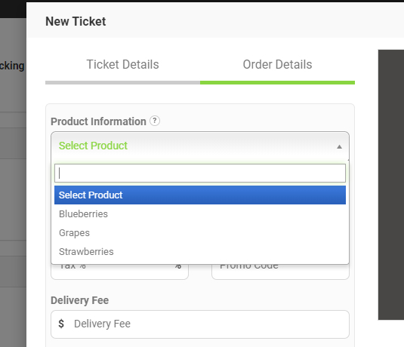Image resolution: width=404 pixels, height=347 pixels.
Task: Click the Tax % input field
Action: 119,272
